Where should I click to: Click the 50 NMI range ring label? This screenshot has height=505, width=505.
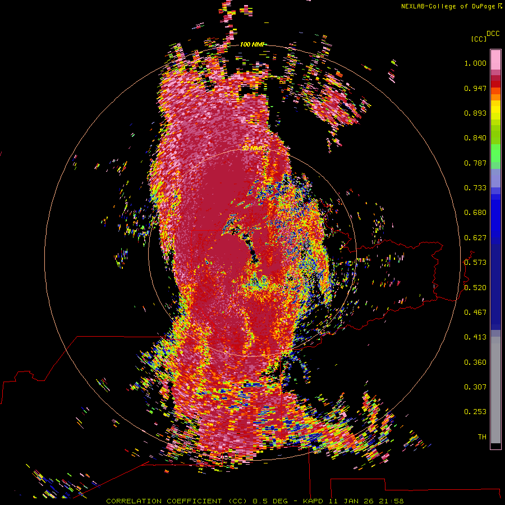click(x=253, y=148)
